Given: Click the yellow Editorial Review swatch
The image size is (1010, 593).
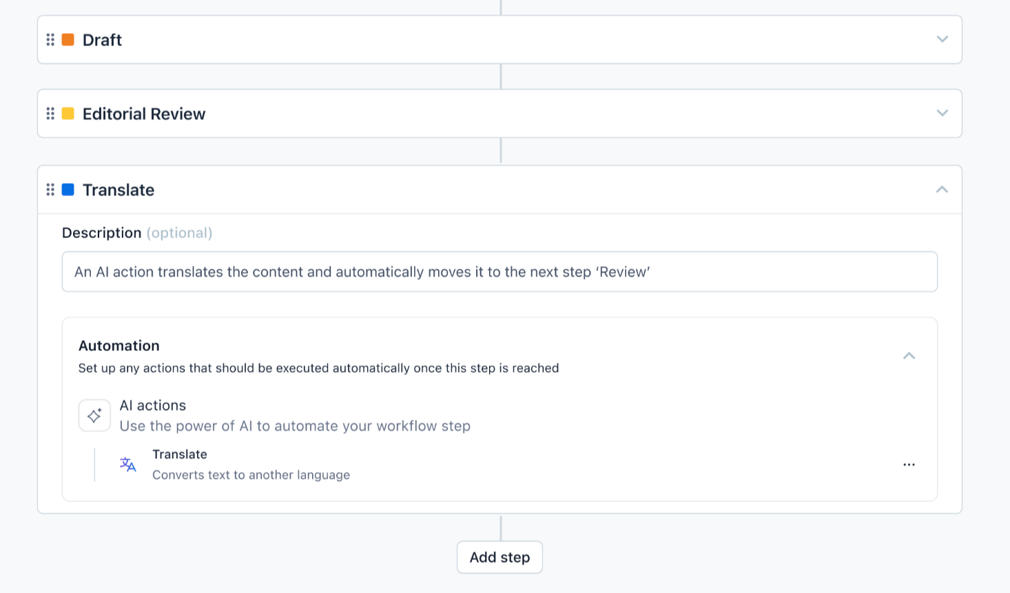Looking at the screenshot, I should click(x=68, y=114).
